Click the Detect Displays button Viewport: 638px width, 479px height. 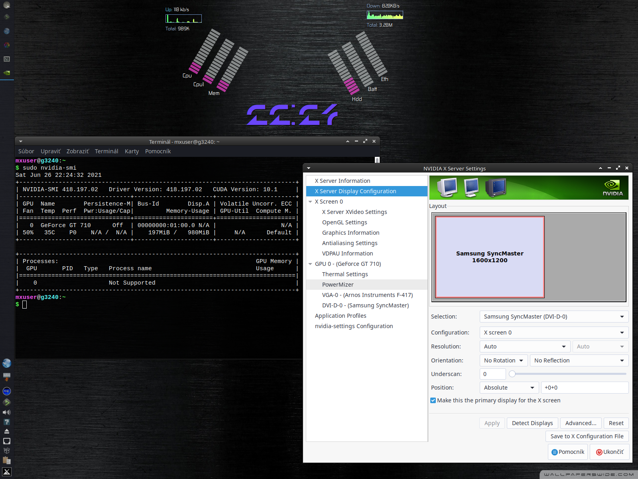[x=532, y=423]
